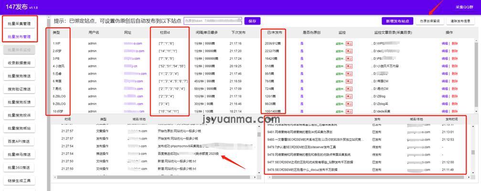Click 编辑 for the 3.PB row
The width and height of the screenshot is (481, 191).
click(x=445, y=59)
